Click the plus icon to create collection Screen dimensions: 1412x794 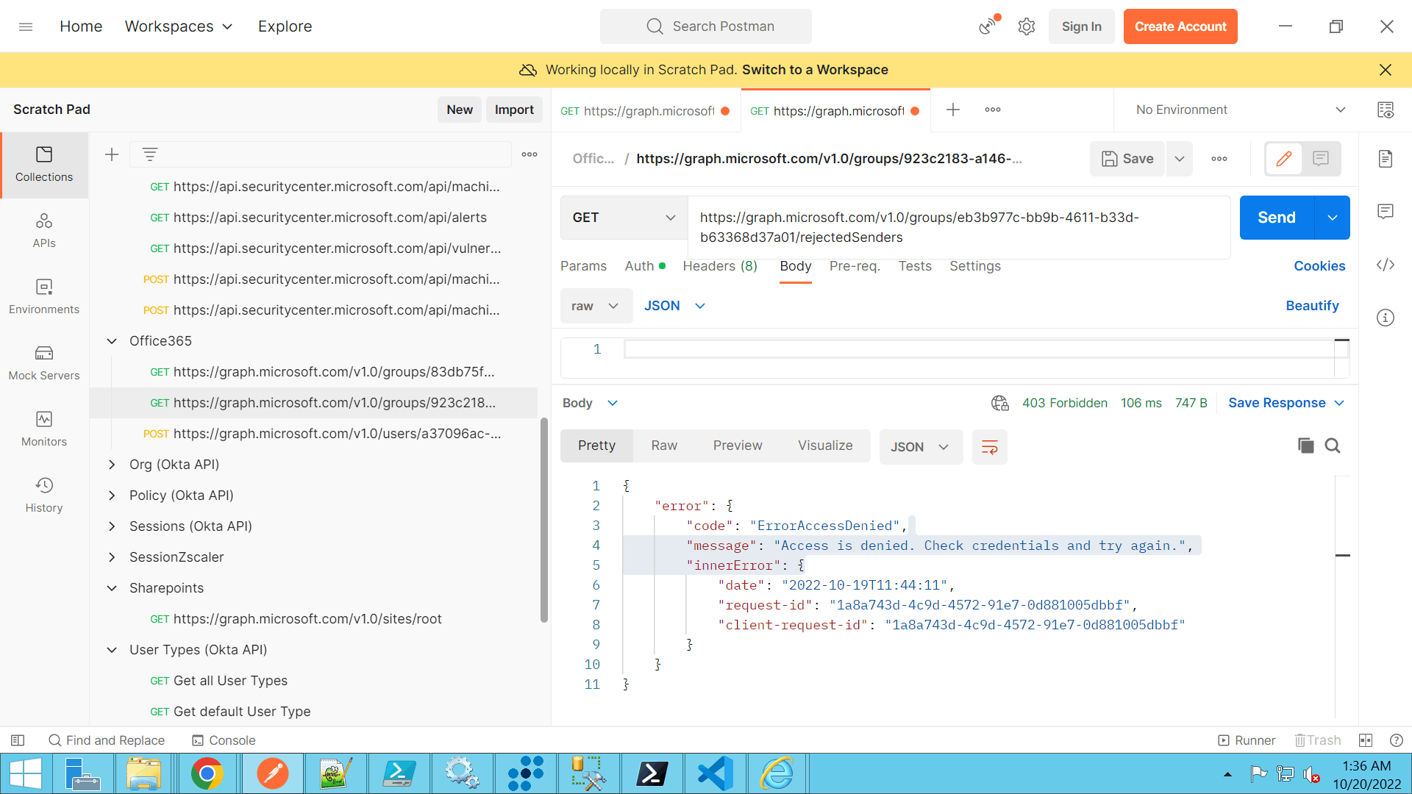pyautogui.click(x=112, y=154)
